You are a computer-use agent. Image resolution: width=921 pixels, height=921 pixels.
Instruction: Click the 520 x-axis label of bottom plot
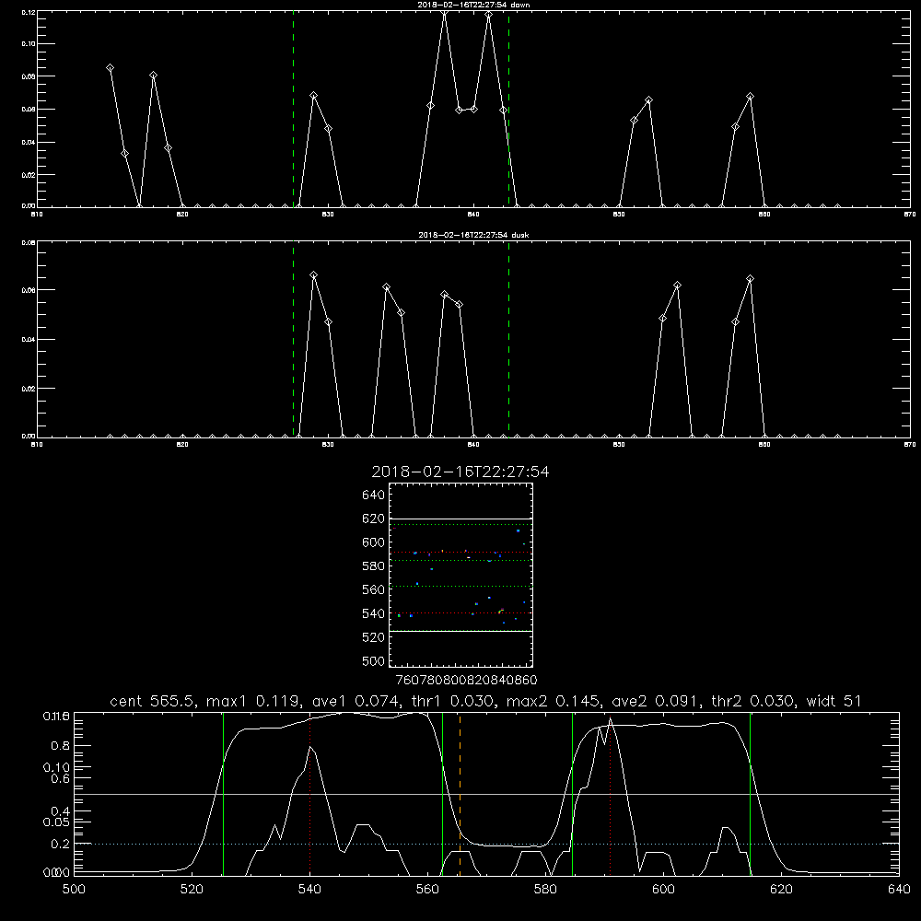[x=192, y=890]
